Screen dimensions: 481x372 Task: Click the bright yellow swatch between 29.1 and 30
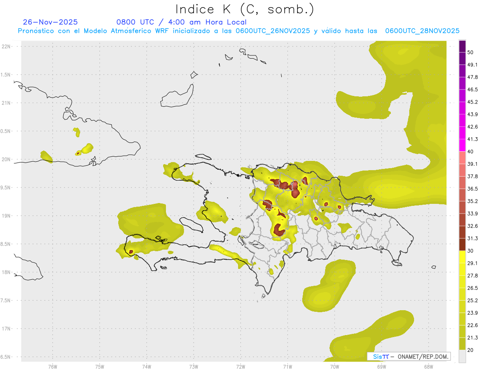tap(463, 257)
